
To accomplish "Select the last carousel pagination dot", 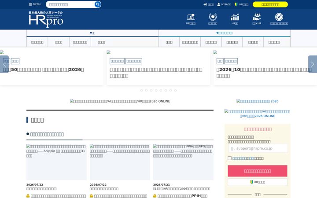I will click(x=176, y=90).
